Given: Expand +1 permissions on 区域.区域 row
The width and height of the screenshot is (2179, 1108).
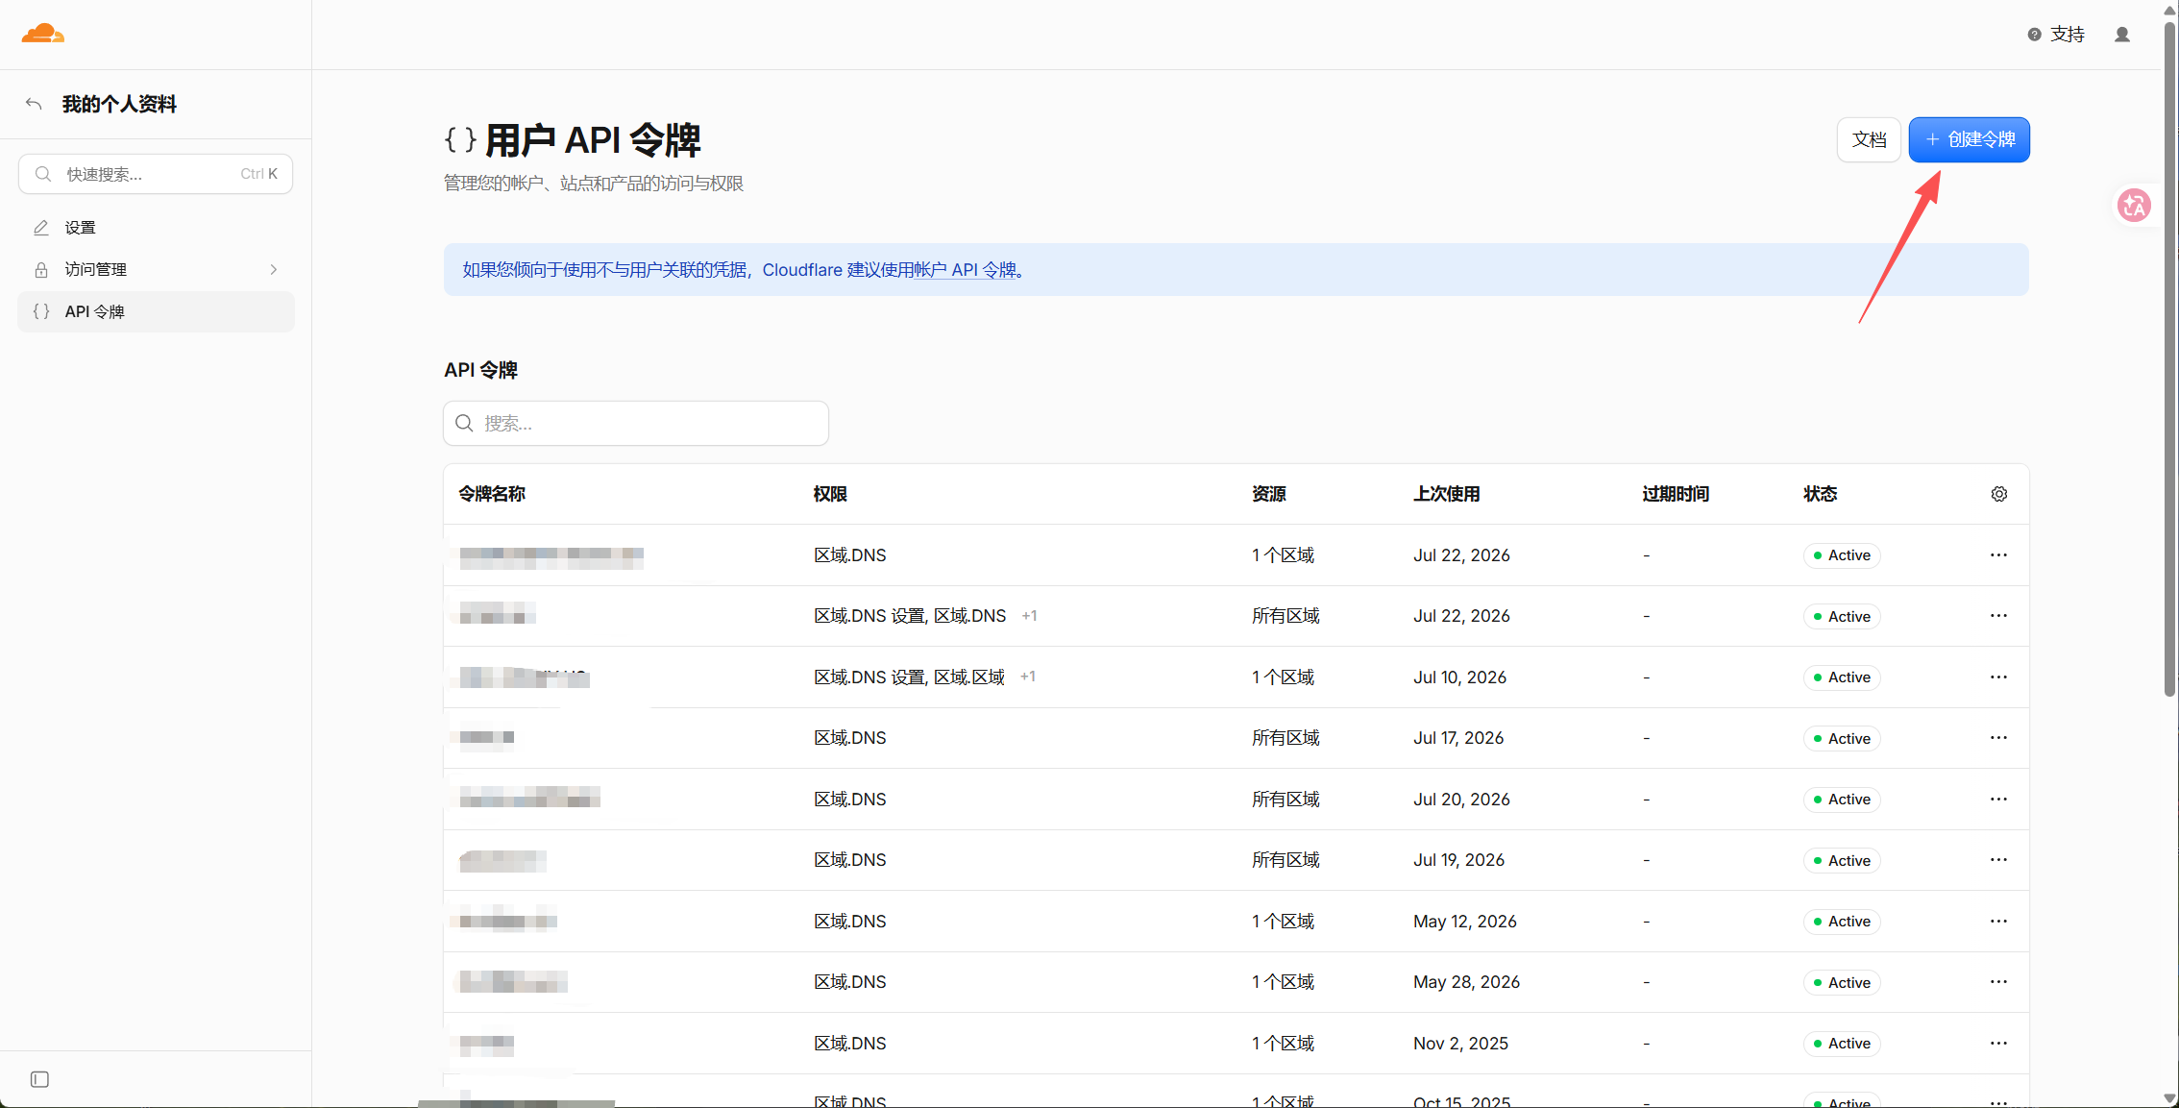Looking at the screenshot, I should point(1027,677).
